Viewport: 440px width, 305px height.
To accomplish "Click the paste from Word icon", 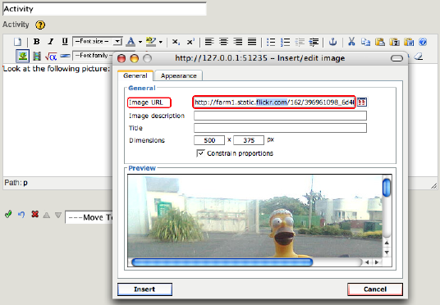I will click(x=409, y=42).
